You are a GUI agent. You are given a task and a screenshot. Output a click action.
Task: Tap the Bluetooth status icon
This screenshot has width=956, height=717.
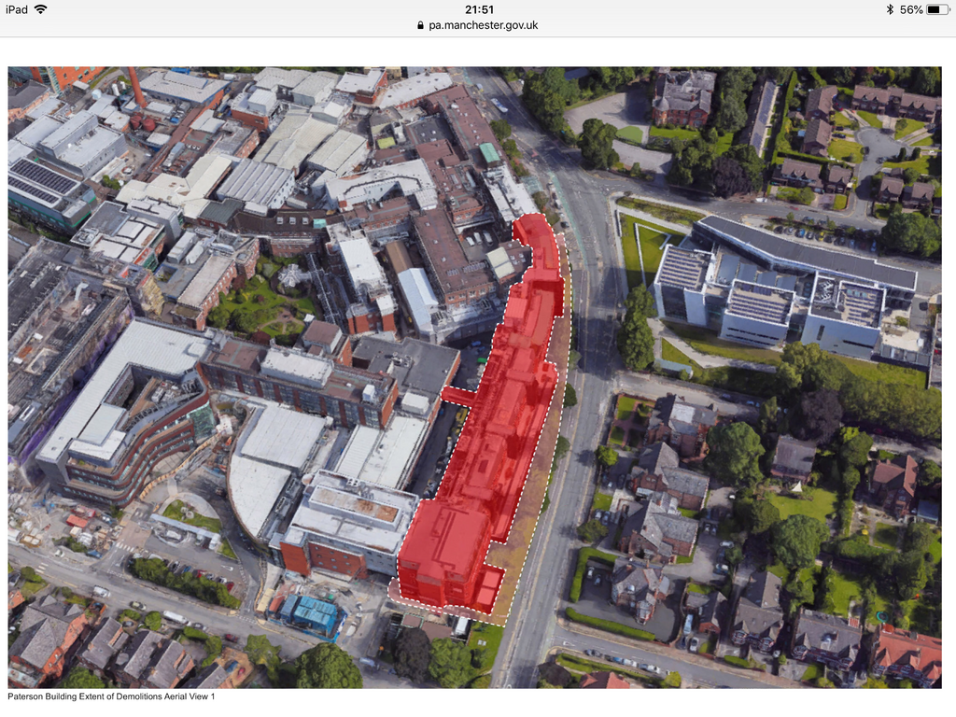[890, 9]
